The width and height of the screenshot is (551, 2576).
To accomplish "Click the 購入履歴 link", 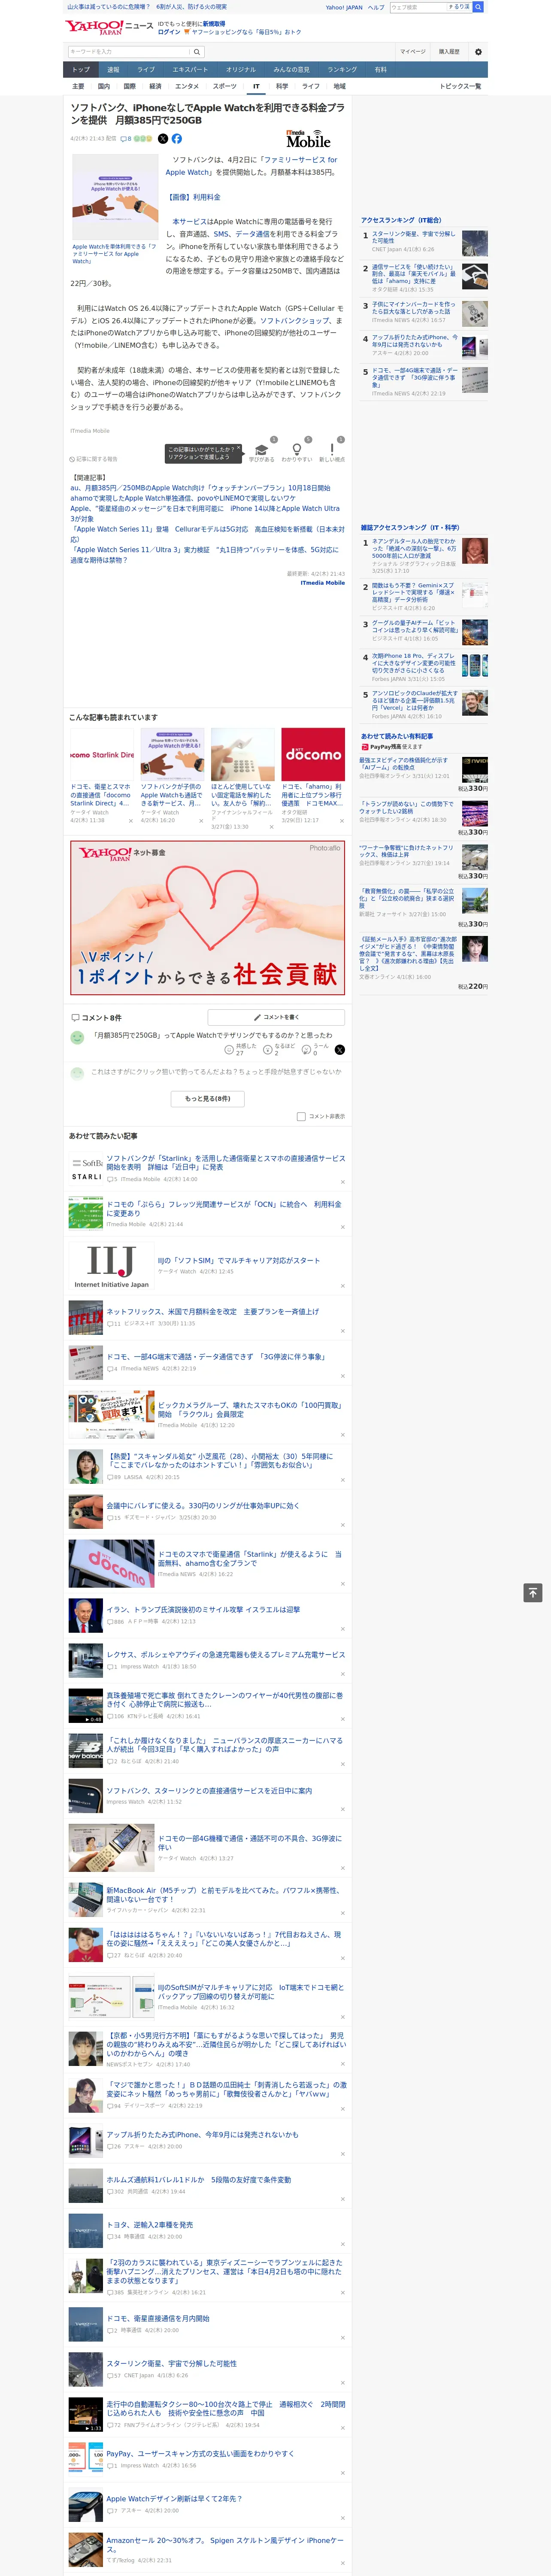I will point(449,51).
